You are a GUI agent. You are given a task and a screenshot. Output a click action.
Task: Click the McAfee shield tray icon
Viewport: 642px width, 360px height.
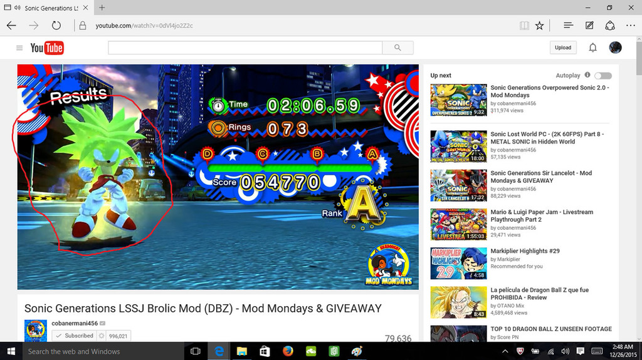[x=520, y=351]
